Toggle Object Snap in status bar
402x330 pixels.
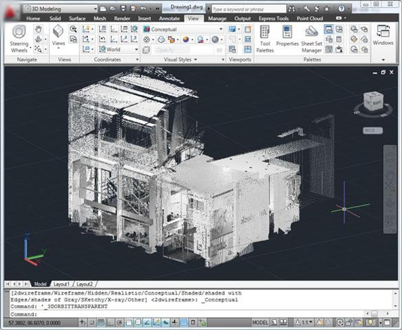tap(129, 322)
